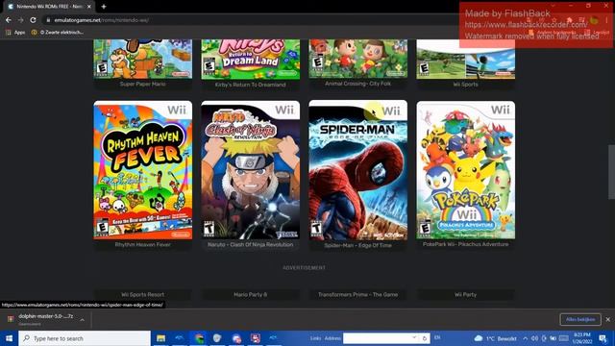This screenshot has width=615, height=346.
Task: Open the Naruto Clash of Ninja cover
Action: 250,170
